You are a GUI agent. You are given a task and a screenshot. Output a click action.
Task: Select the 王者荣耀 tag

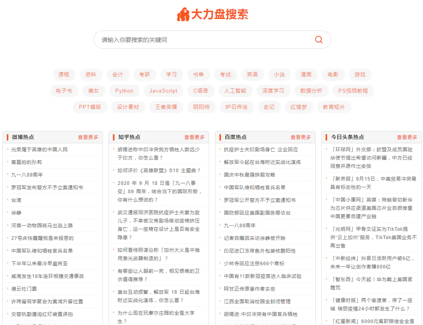(x=166, y=107)
